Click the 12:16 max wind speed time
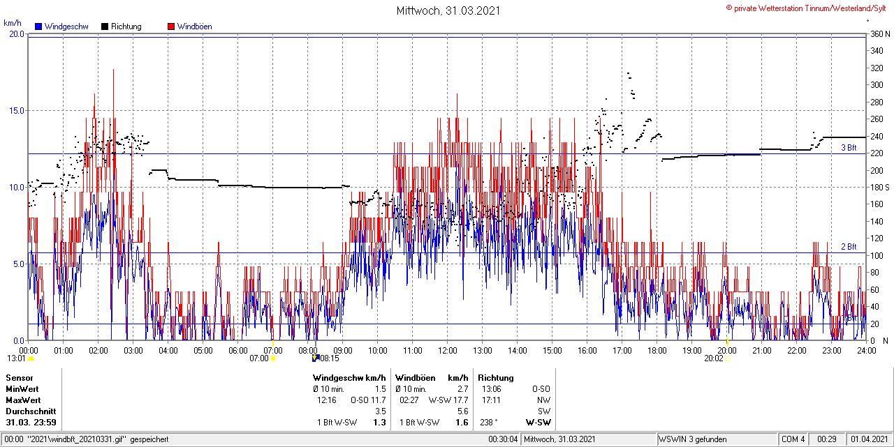 327,400
